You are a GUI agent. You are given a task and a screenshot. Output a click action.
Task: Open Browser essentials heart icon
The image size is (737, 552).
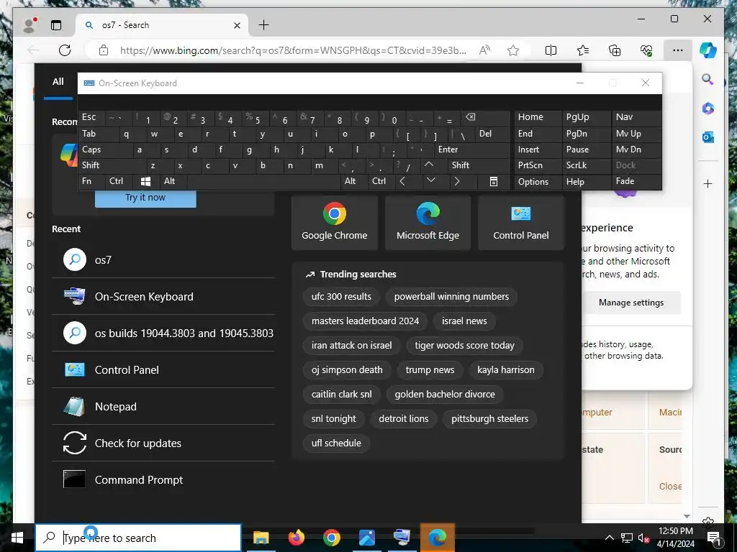click(646, 50)
